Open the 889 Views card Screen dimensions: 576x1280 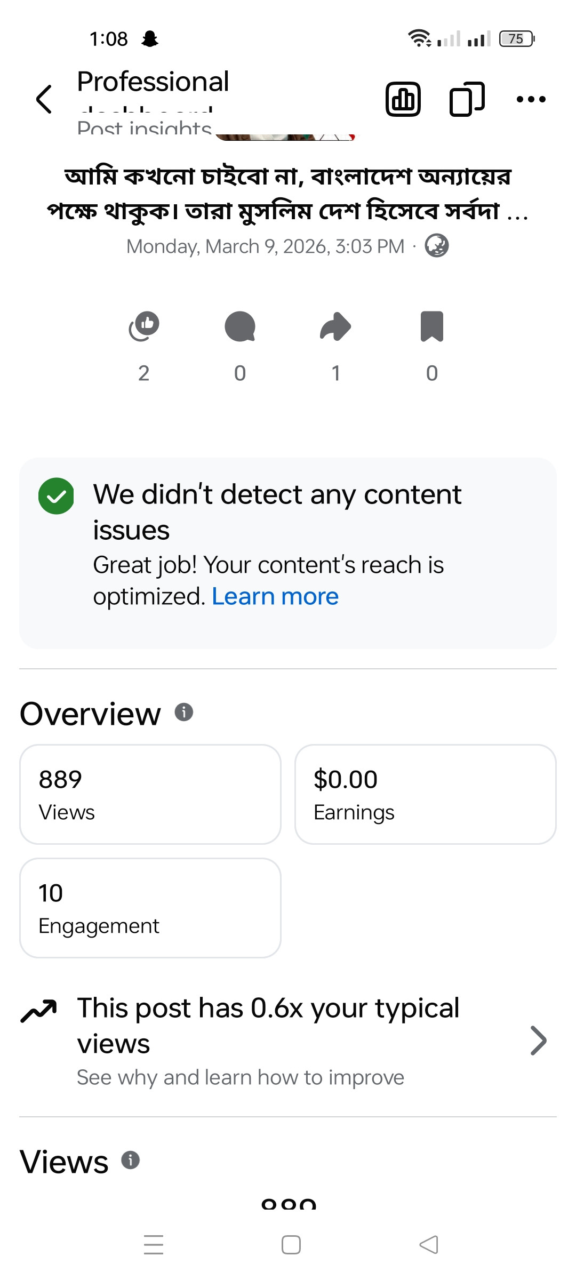coord(150,794)
